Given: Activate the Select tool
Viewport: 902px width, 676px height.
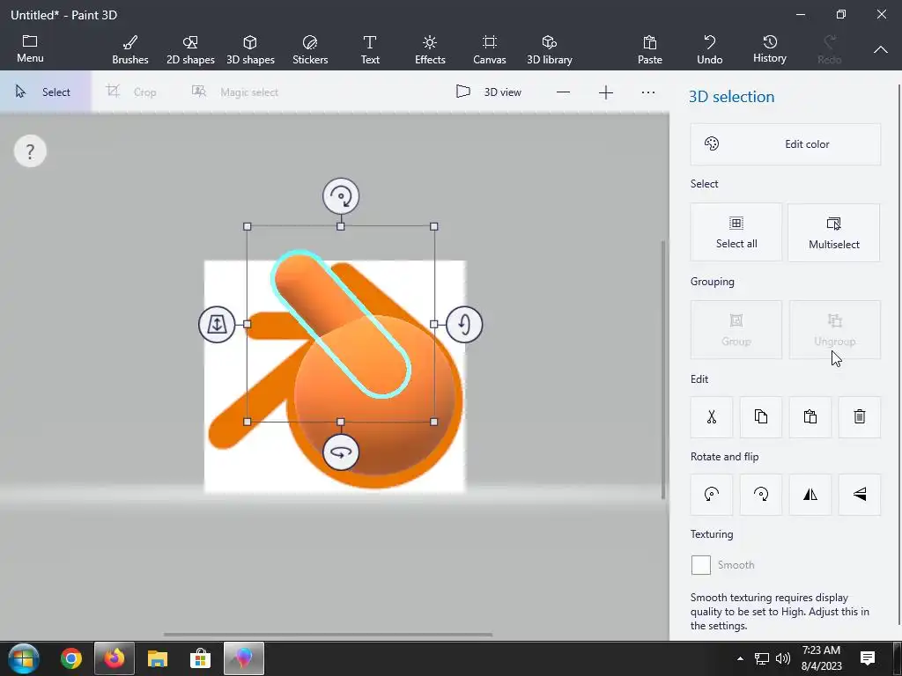Looking at the screenshot, I should pos(45,92).
